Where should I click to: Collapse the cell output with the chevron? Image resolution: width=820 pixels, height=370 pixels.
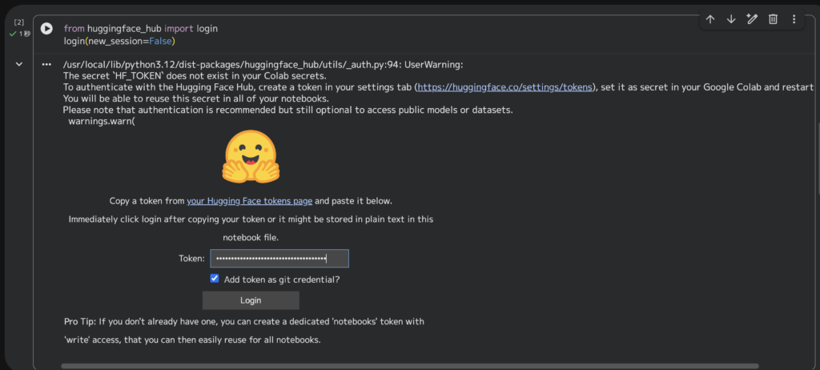(x=18, y=64)
